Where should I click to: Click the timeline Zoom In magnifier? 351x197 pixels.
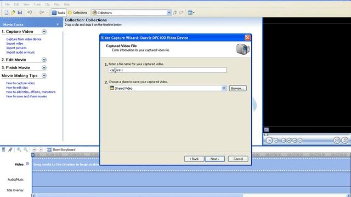coord(19,149)
